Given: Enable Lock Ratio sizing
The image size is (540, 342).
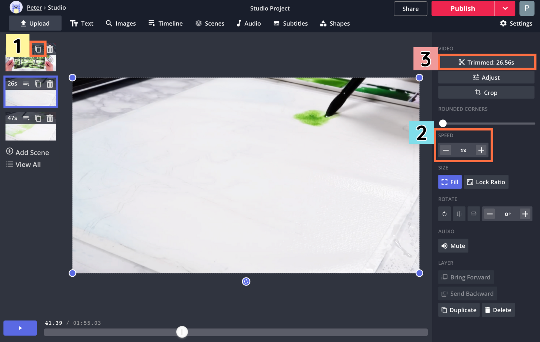Looking at the screenshot, I should (486, 182).
